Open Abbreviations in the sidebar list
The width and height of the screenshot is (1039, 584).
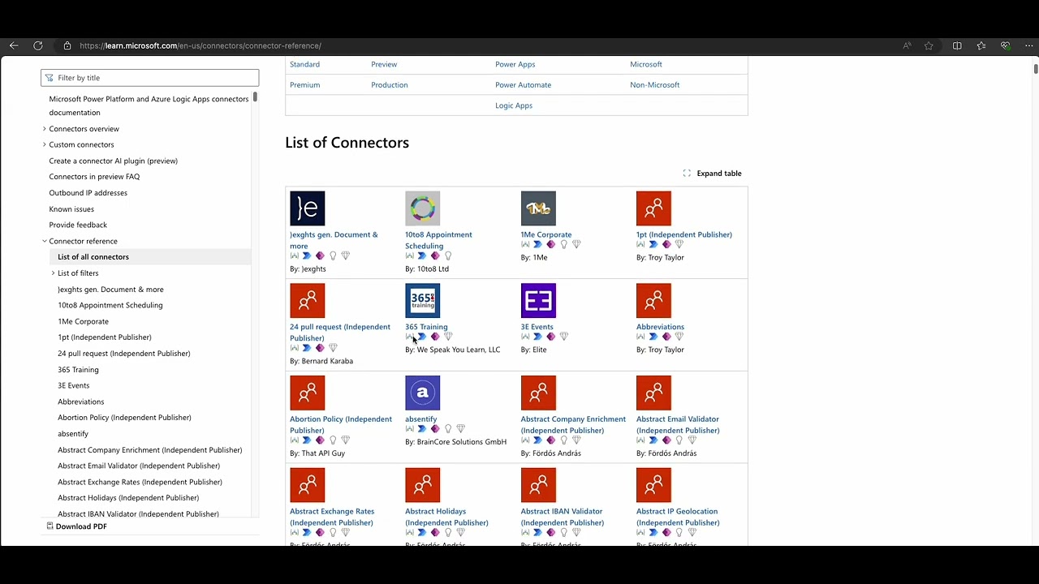coord(81,401)
